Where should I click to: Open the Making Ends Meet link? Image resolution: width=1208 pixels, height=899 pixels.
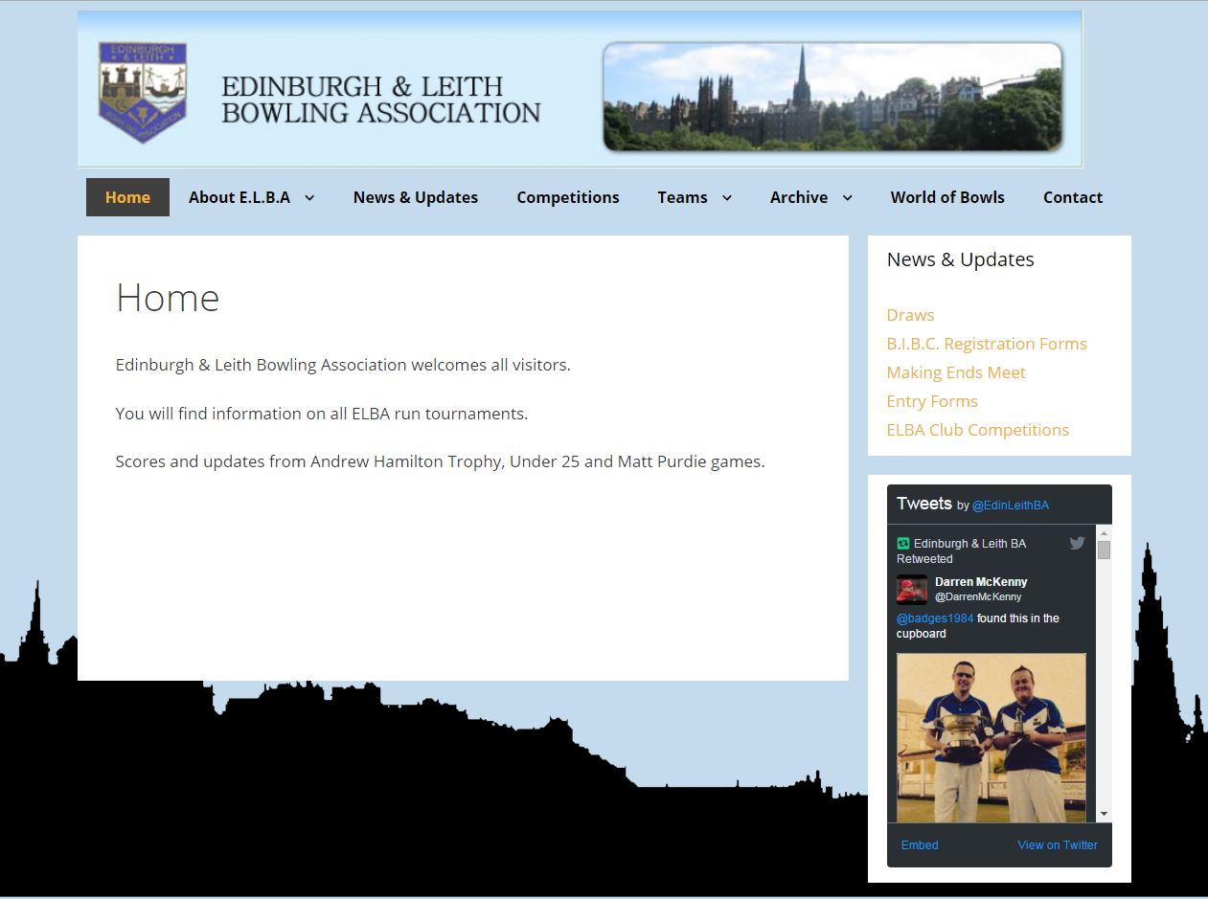[956, 372]
